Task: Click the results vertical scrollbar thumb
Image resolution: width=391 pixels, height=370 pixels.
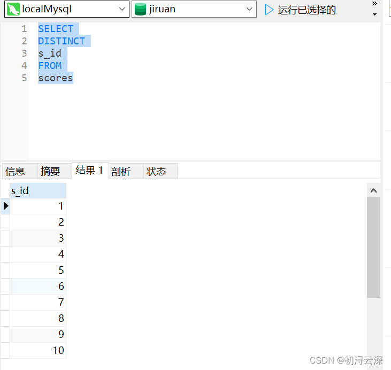Action: 373,247
